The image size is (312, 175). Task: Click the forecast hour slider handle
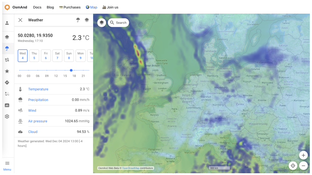71,70
